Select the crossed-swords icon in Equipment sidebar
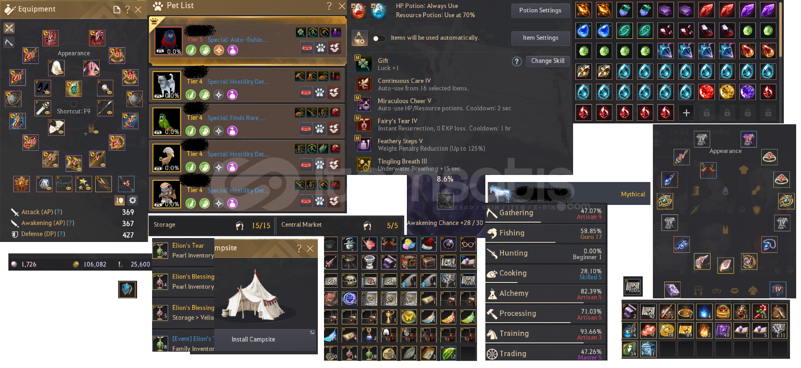 click(9, 28)
